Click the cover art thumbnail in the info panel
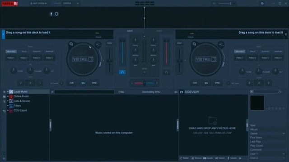Image resolution: width=289 pixels, height=162 pixels. (257, 103)
